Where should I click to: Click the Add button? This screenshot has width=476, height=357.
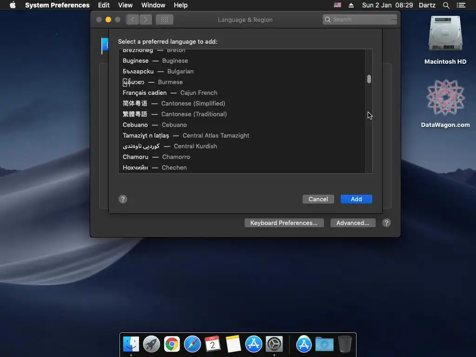pyautogui.click(x=357, y=199)
